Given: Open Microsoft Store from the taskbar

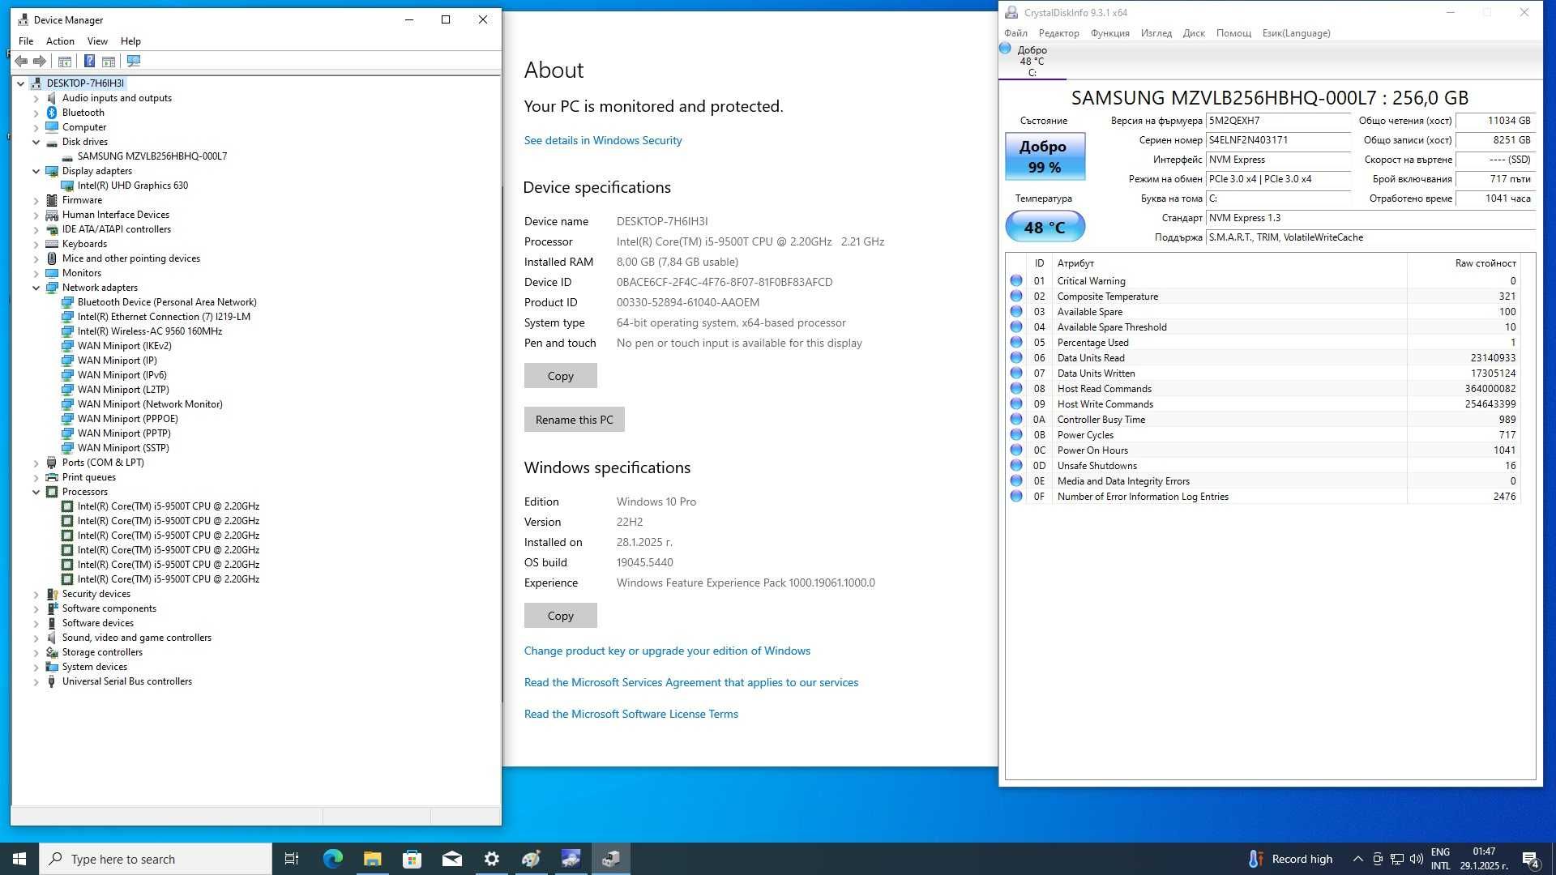Looking at the screenshot, I should pos(412,859).
